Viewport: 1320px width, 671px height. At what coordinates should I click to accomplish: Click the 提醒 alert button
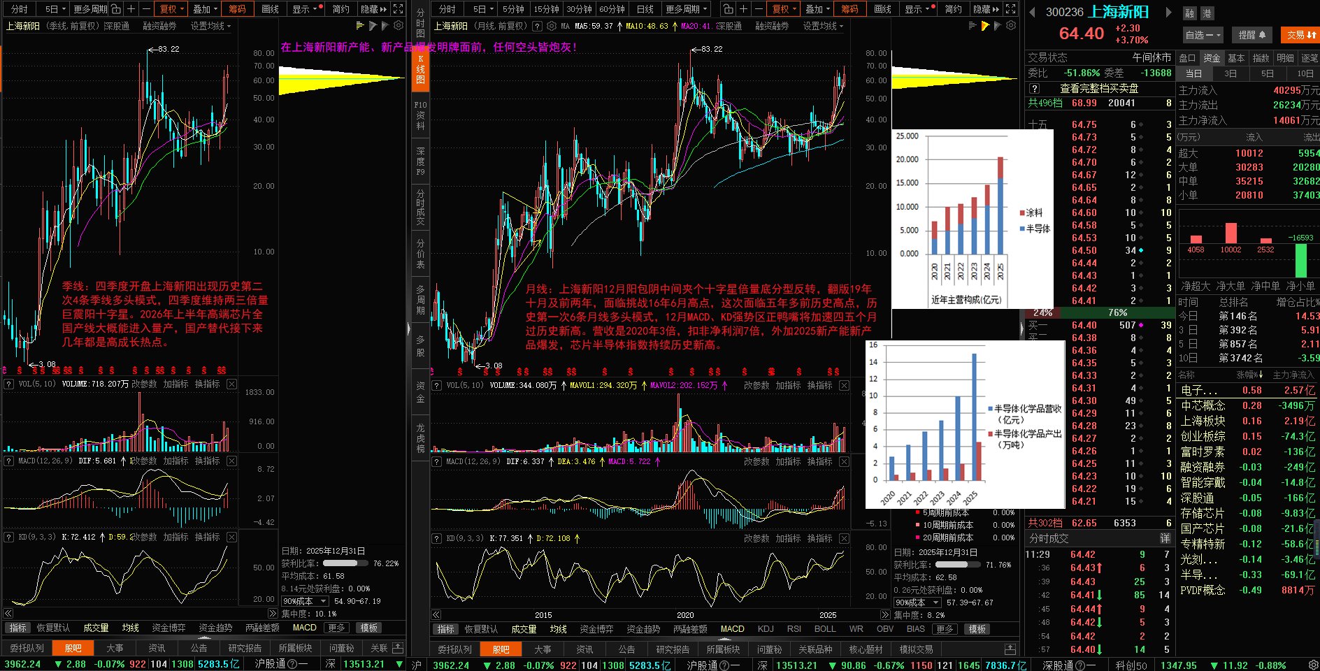pos(1252,35)
